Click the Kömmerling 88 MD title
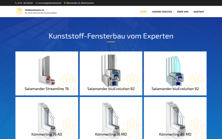The image size is (222, 139). [x=175, y=134]
